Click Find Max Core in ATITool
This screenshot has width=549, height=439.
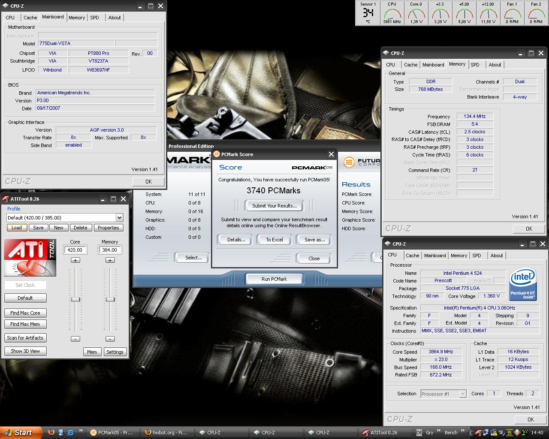tap(25, 313)
